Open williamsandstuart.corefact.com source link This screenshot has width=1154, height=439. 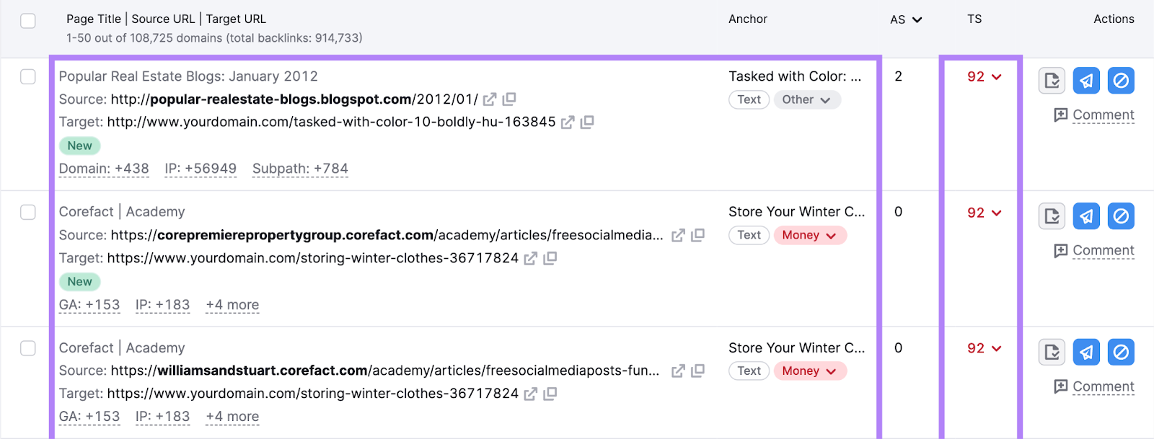[x=385, y=371]
